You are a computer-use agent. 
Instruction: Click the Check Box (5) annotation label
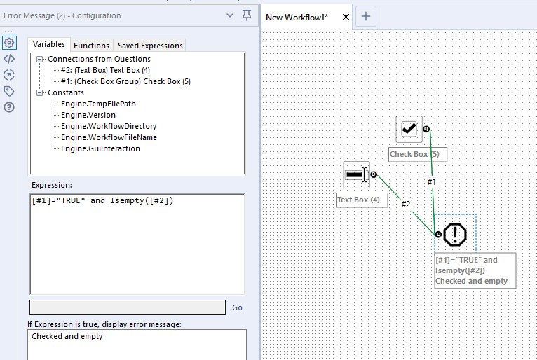point(418,154)
